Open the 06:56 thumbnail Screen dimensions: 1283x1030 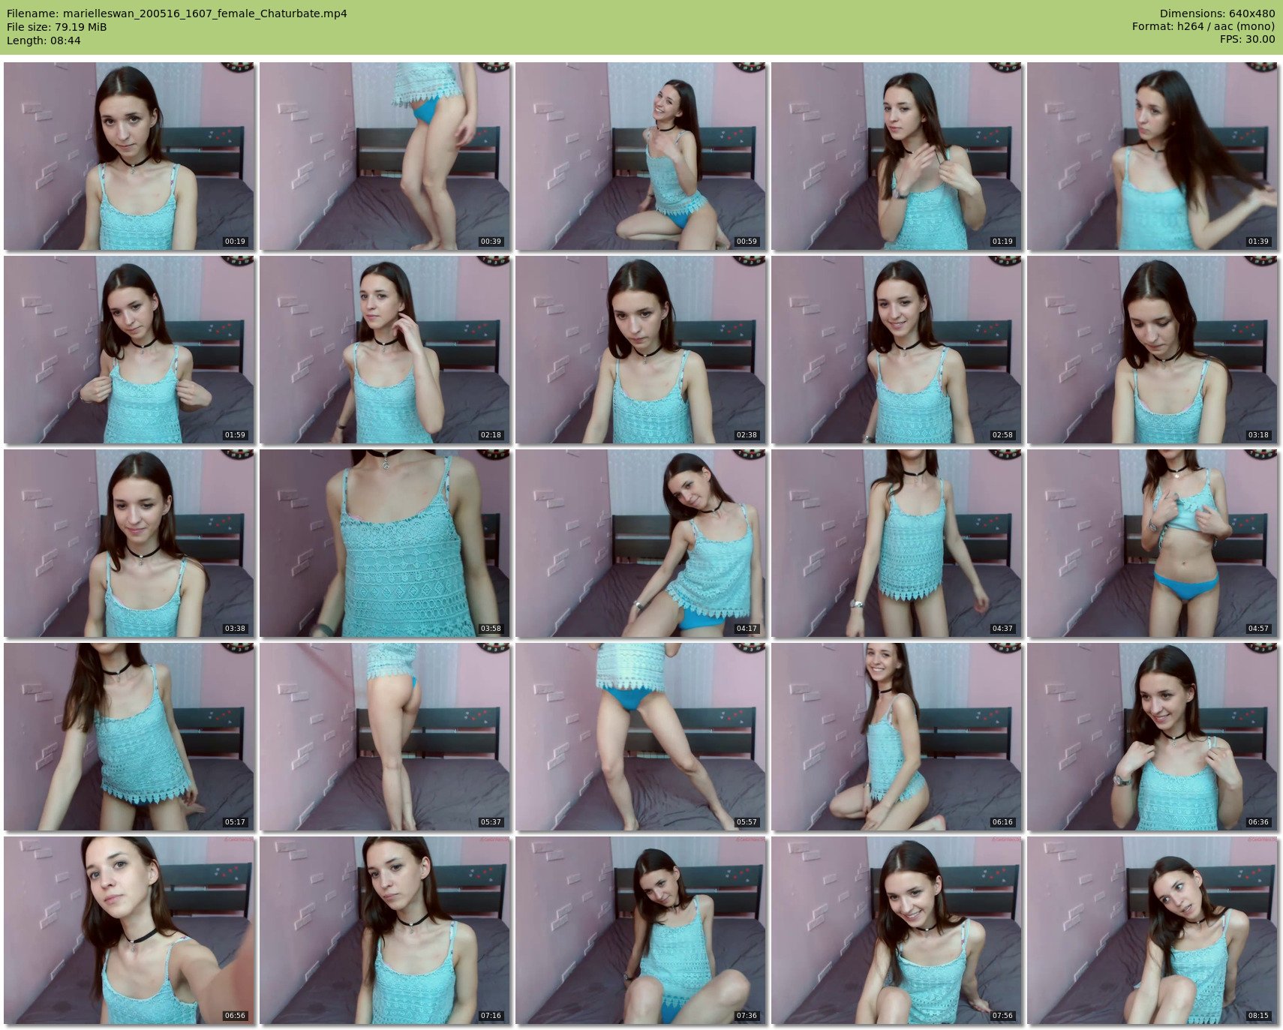(x=129, y=930)
